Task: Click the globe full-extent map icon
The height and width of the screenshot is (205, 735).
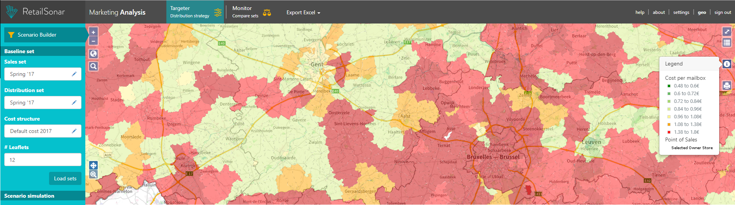Action: [93, 54]
